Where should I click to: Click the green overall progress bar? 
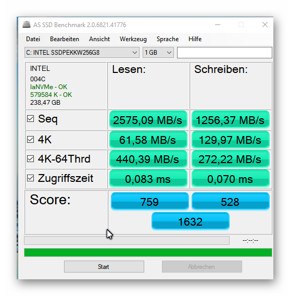pyautogui.click(x=148, y=253)
